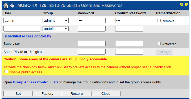
Task: Focus the empty new user name field
Action: pyautogui.click(x=22, y=29)
